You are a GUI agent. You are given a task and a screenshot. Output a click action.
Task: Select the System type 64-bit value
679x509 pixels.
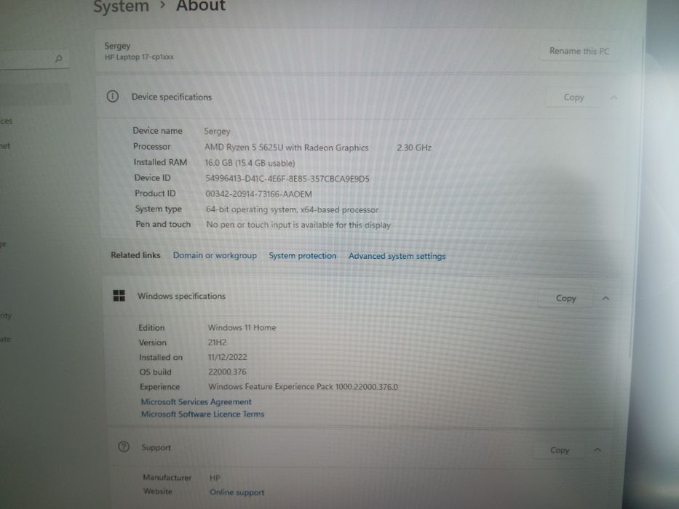click(x=292, y=210)
